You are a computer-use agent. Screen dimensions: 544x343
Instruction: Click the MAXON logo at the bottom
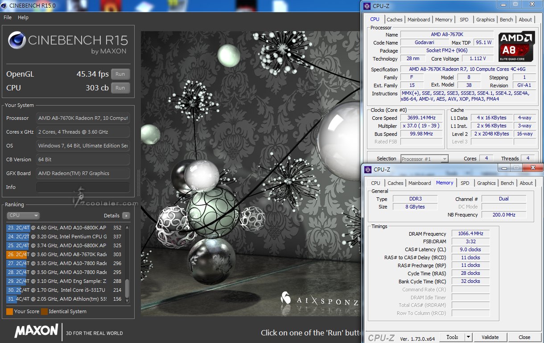coord(36,331)
